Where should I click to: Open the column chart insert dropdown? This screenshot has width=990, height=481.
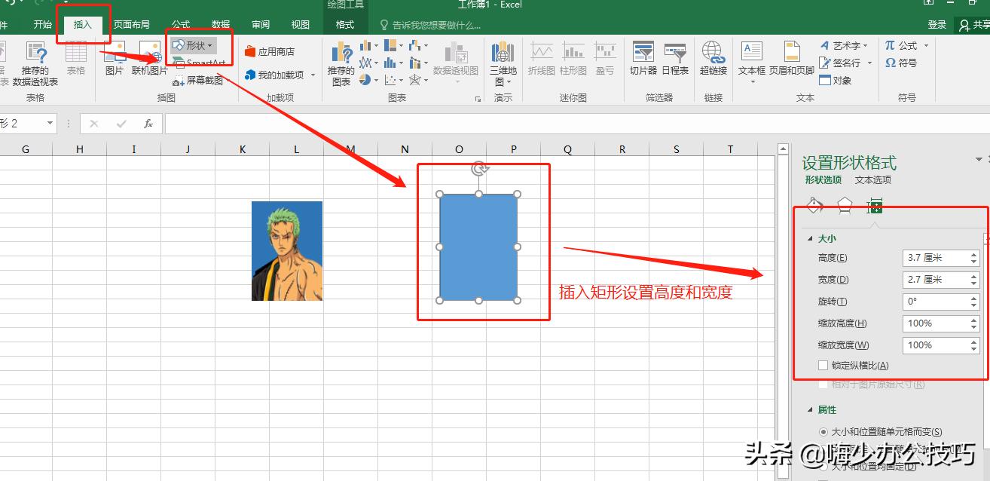(368, 46)
